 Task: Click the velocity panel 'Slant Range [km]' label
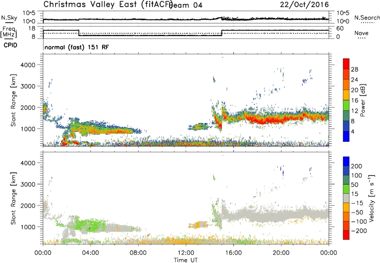[13, 198]
